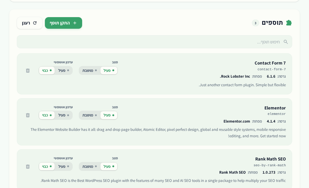The height and width of the screenshot is (188, 309).
Task: Click the Elementor Website Builder description text
Action: pos(158,133)
